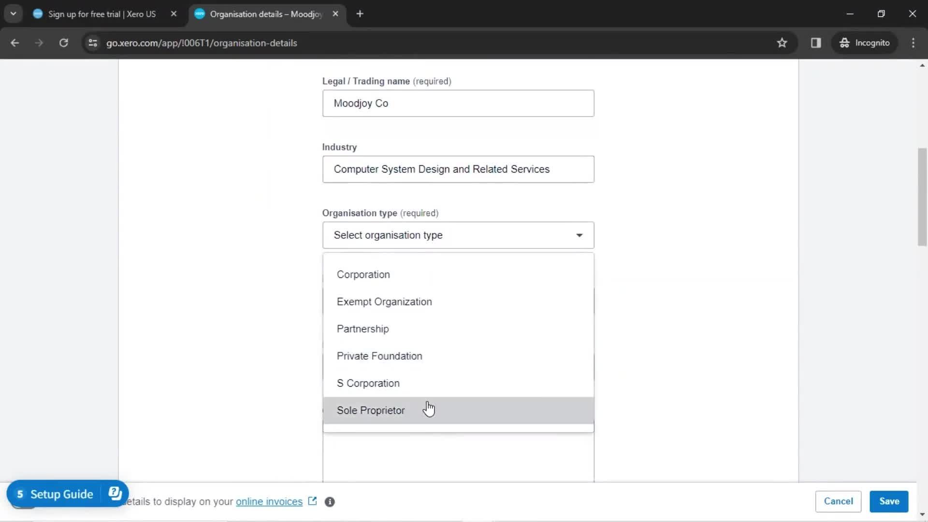Open the tab search dropdown
The height and width of the screenshot is (522, 928).
(x=14, y=14)
